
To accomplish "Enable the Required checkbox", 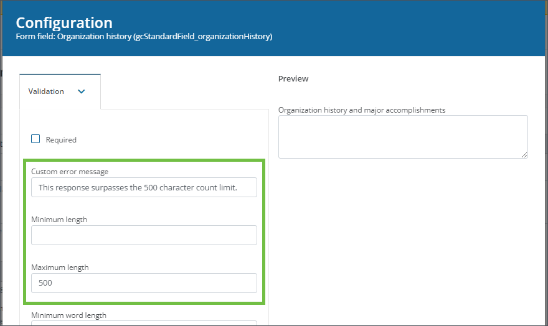I will tap(35, 139).
